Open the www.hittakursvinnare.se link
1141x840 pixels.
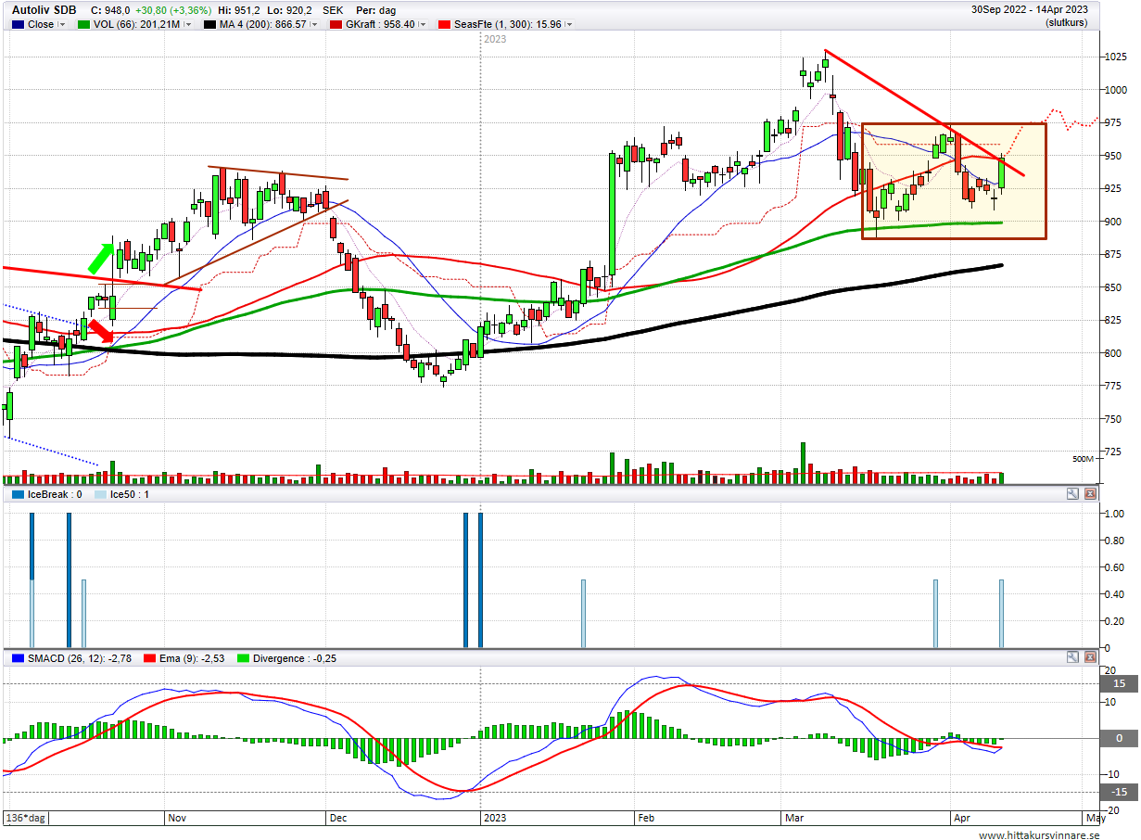click(1038, 834)
